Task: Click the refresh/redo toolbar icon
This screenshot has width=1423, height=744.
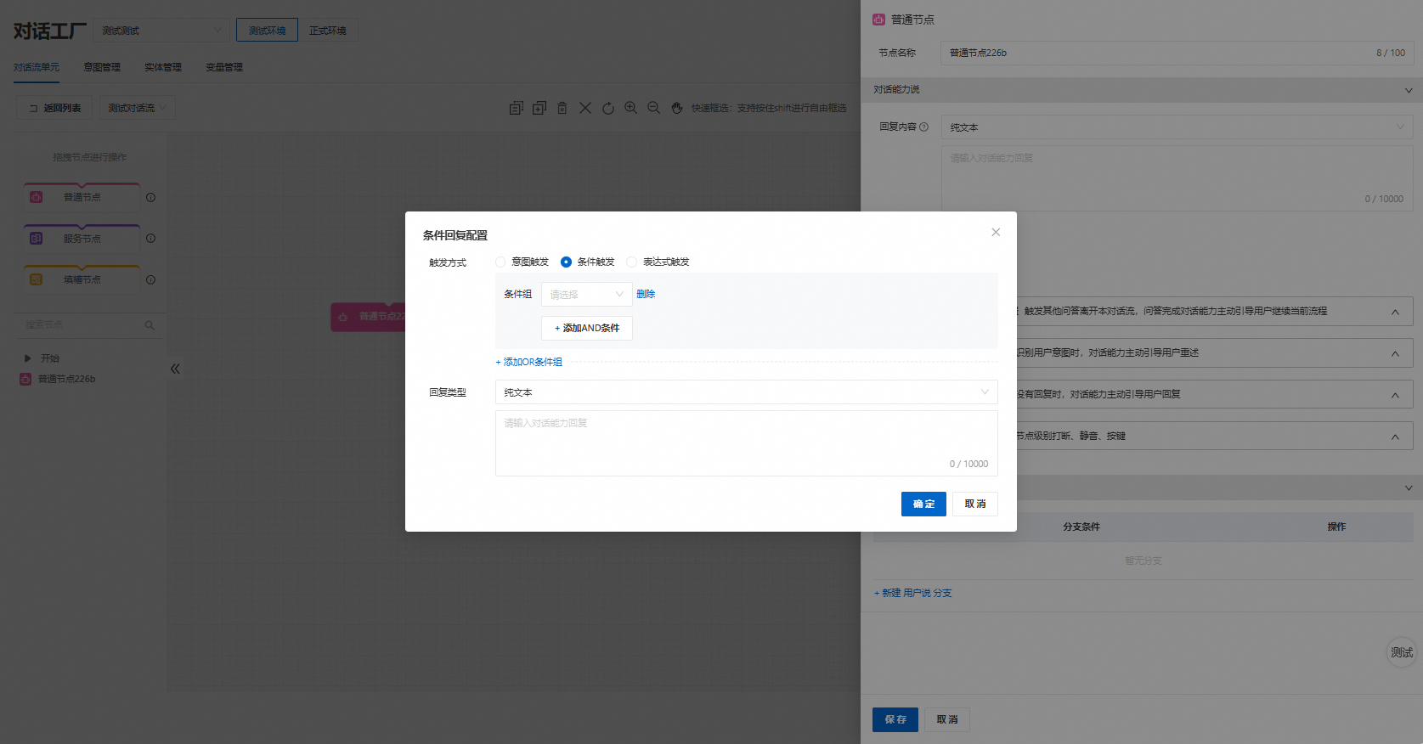Action: click(x=608, y=108)
